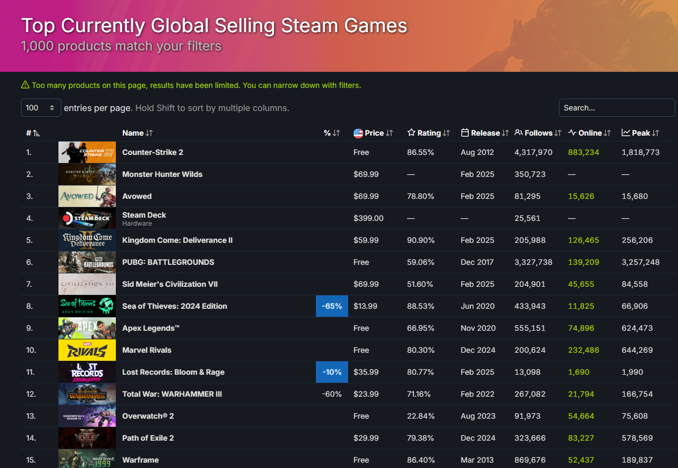Sort by discount percent column
This screenshot has width=678, height=468.
tap(332, 133)
